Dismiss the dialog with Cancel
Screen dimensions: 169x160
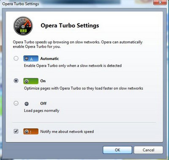pos(148,150)
